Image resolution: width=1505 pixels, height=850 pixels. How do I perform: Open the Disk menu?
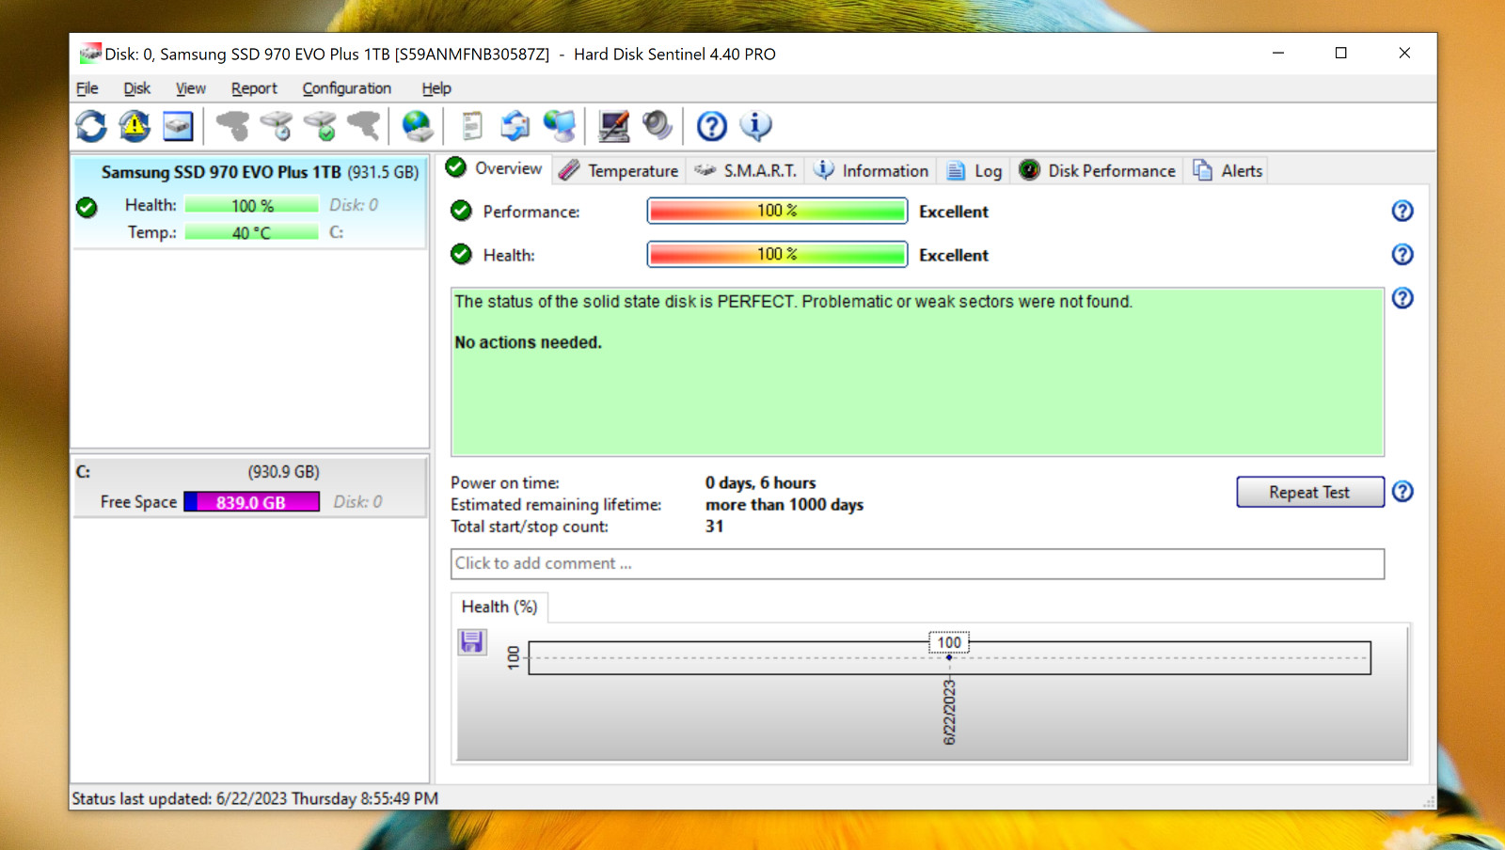[x=136, y=88]
